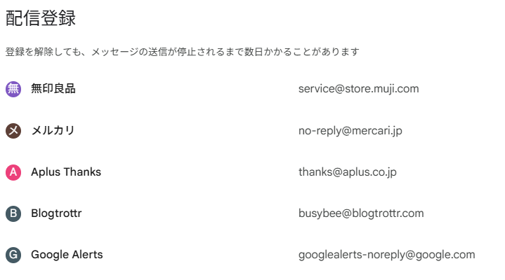Click the brown メルカリ avatar icon
Screen dimensions: 505x280
13,131
